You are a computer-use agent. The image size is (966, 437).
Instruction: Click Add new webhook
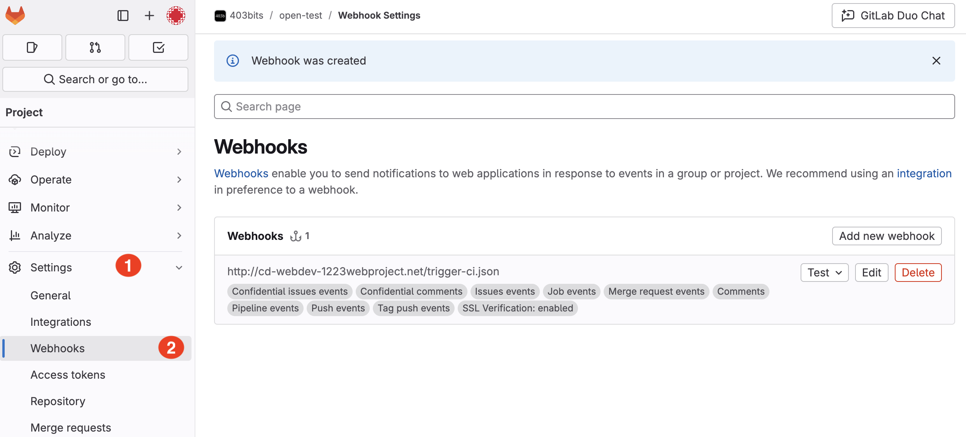887,236
